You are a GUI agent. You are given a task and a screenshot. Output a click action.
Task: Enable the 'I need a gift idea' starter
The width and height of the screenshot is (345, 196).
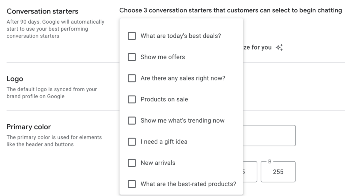[x=132, y=141]
